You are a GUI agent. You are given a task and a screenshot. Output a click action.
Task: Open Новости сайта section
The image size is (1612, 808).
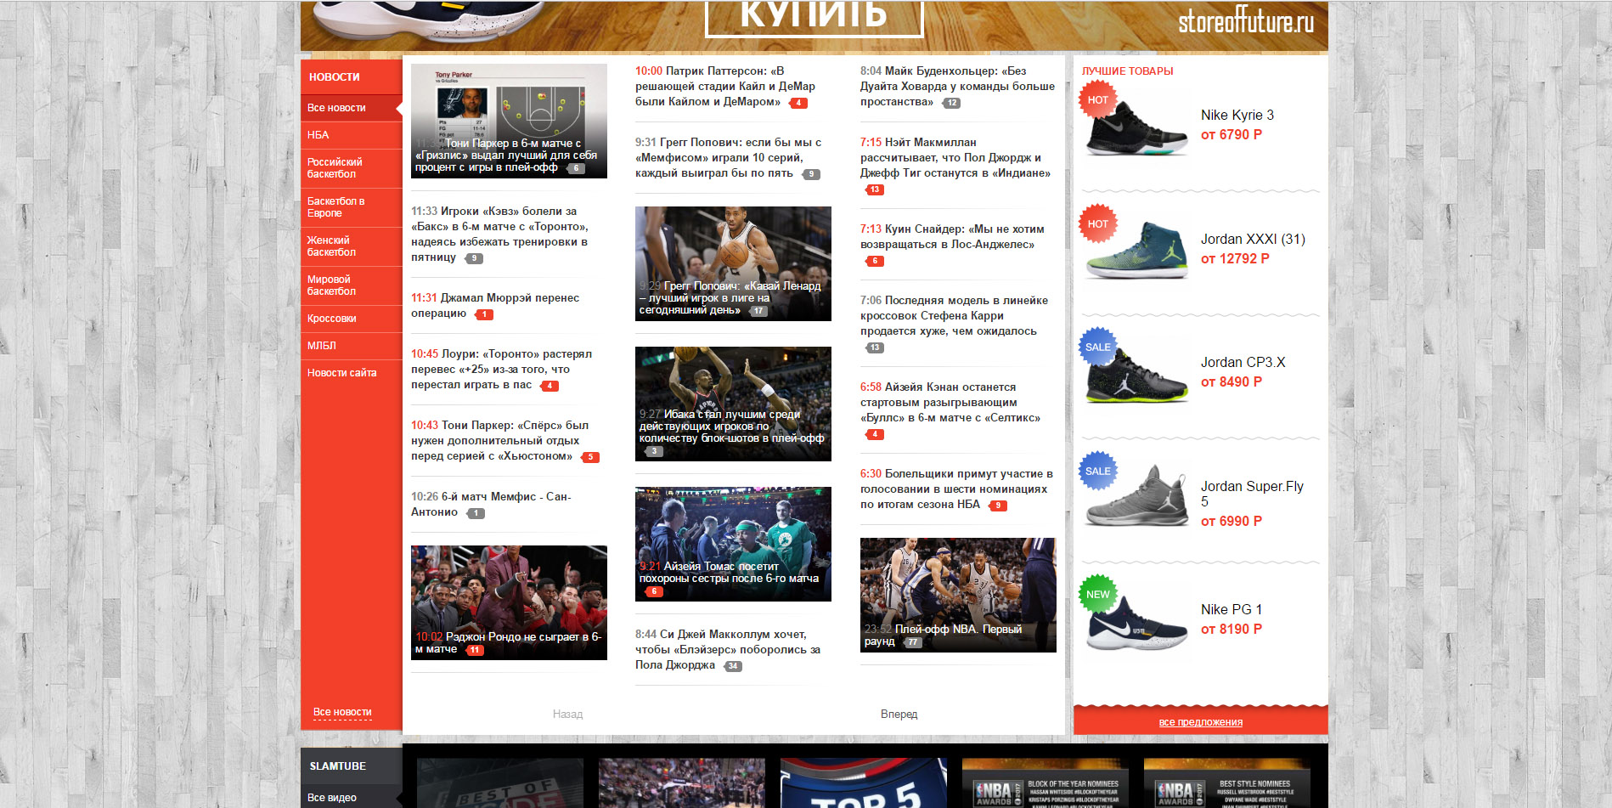tap(341, 373)
